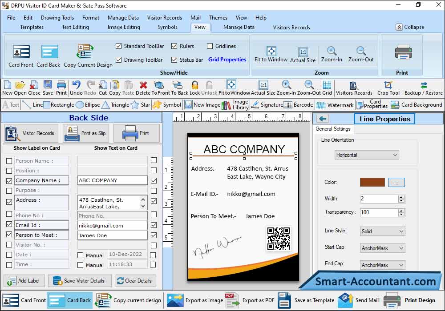Screen dimensions: 445x311
Task: Enable Gridlines checkbox
Action: 210,46
